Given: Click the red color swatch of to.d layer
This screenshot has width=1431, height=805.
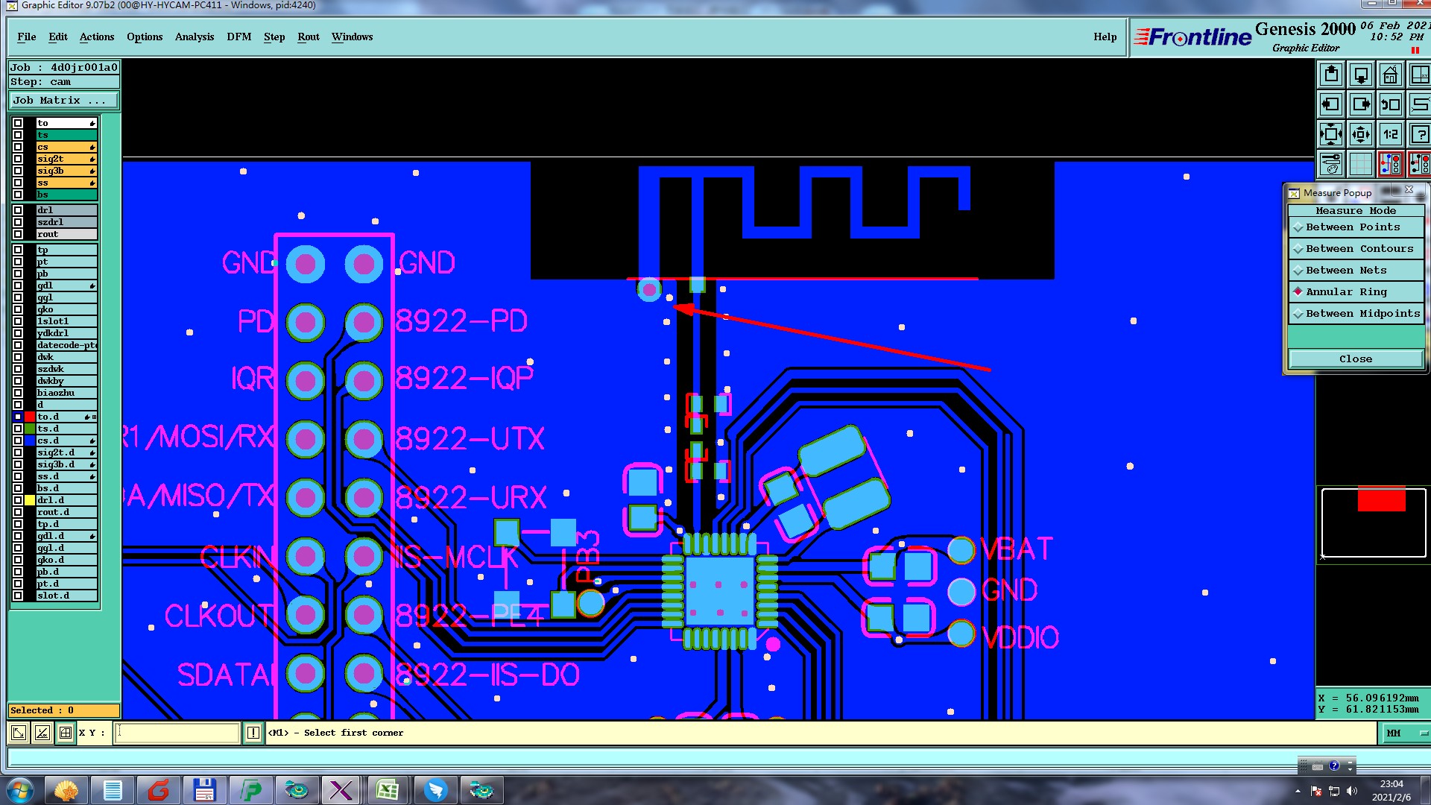Looking at the screenshot, I should pos(30,417).
